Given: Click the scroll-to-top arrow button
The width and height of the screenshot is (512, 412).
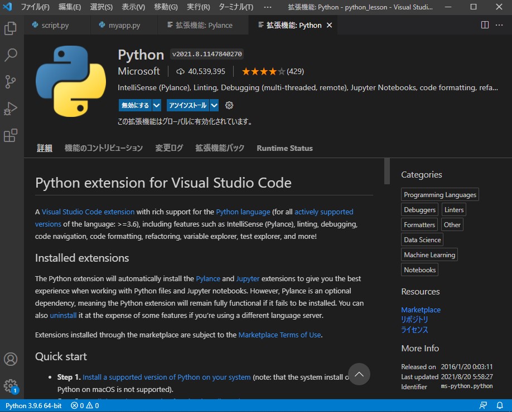Looking at the screenshot, I should [359, 374].
